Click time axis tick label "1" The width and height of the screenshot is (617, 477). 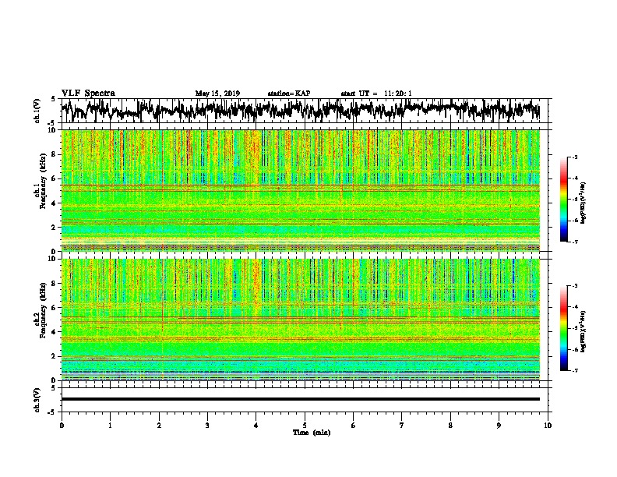tap(110, 425)
